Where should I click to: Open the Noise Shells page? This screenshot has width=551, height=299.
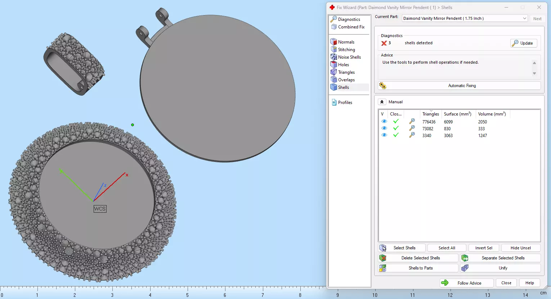349,57
